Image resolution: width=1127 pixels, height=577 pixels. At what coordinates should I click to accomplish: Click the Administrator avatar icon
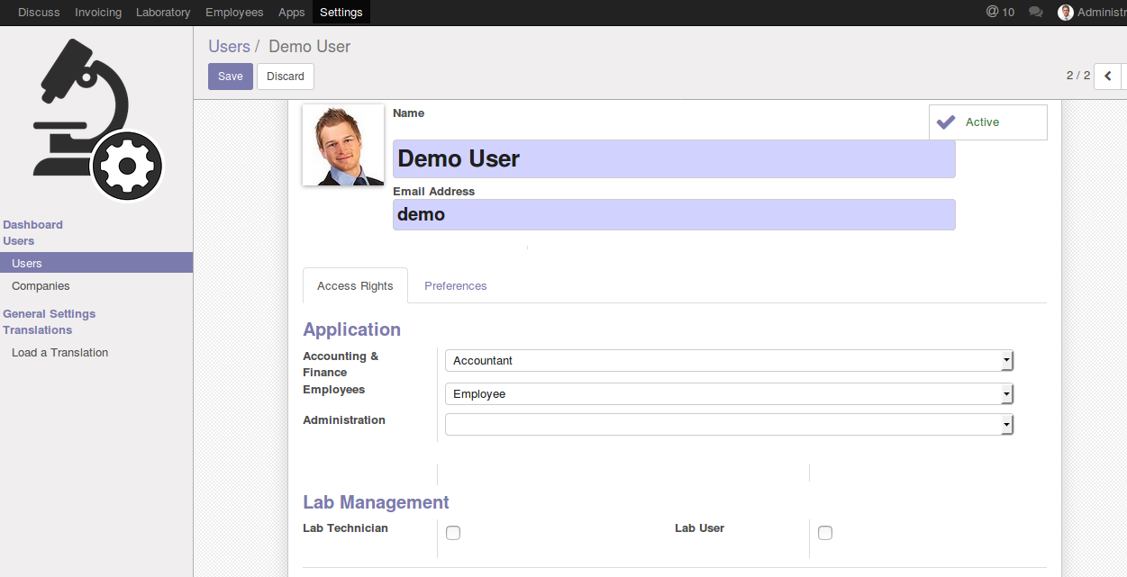[1066, 13]
